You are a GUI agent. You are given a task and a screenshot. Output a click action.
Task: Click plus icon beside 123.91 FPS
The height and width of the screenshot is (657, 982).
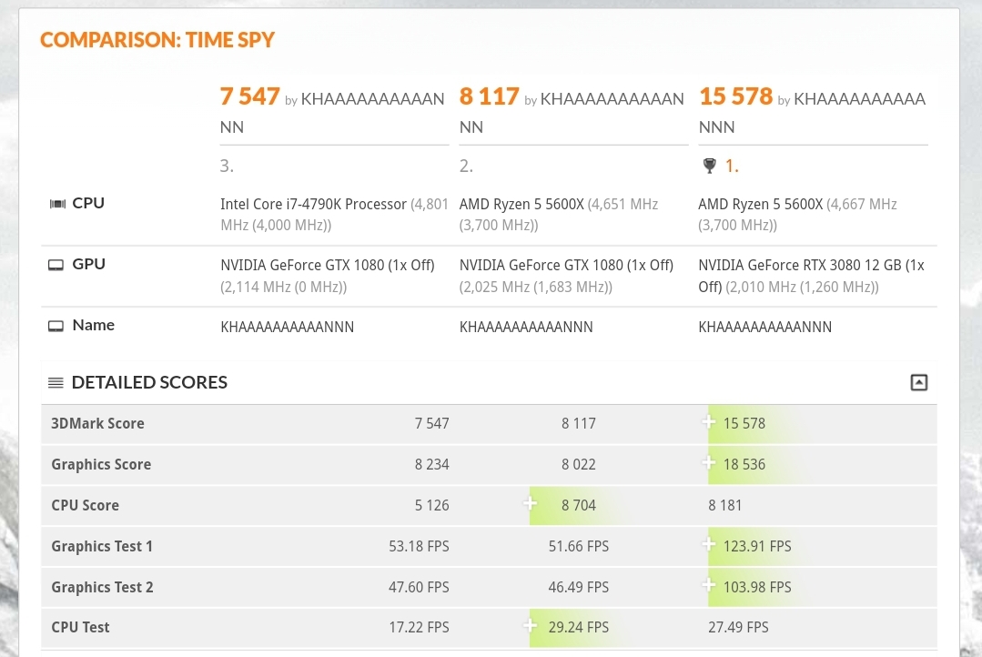[x=708, y=545]
